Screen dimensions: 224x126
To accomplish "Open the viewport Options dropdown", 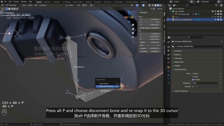I will pyautogui.click(x=161, y=9).
